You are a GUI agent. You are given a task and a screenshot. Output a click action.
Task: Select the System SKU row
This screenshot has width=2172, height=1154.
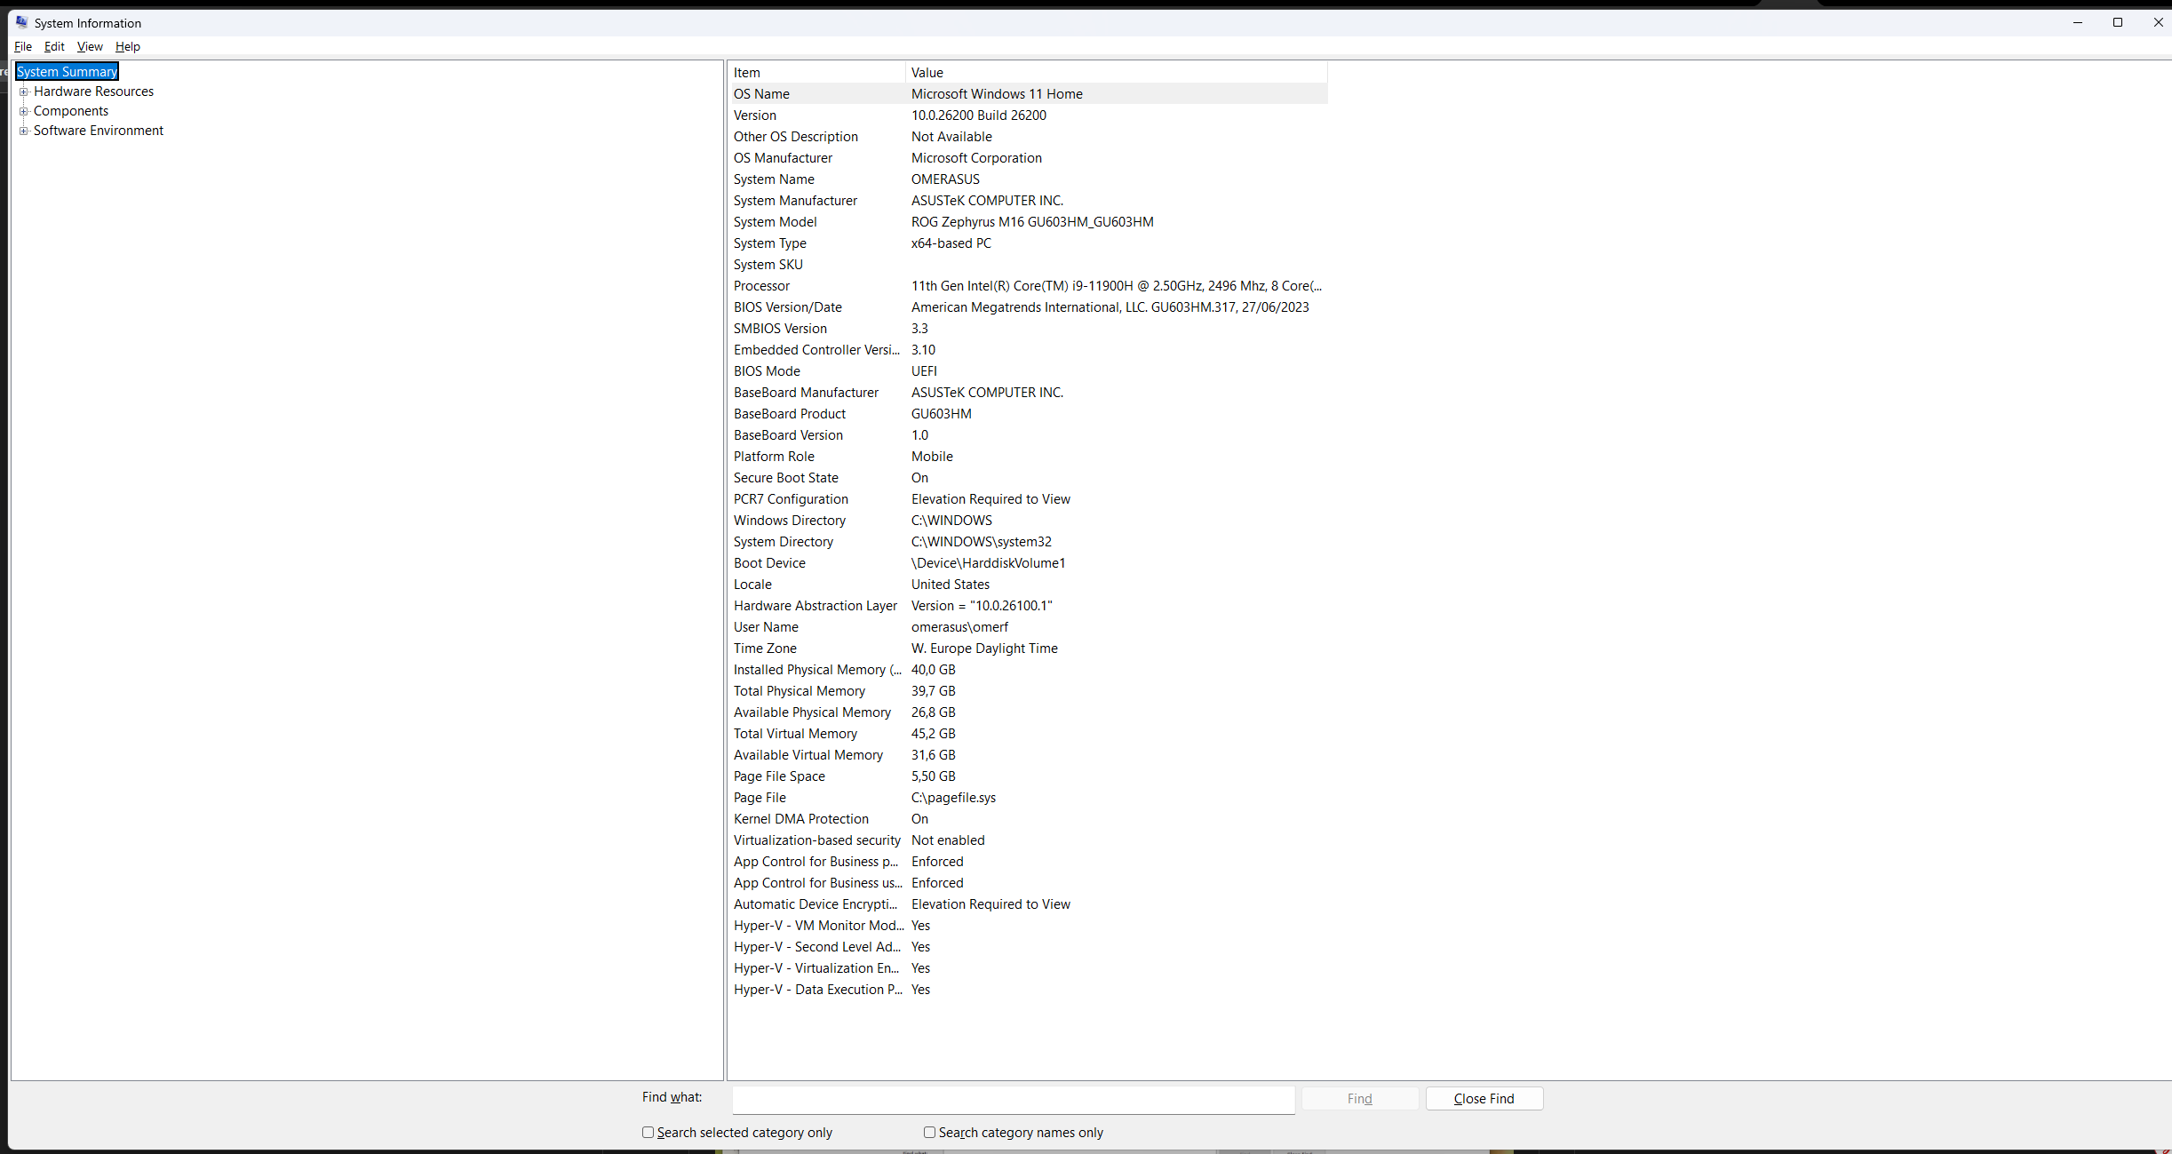coord(1028,265)
